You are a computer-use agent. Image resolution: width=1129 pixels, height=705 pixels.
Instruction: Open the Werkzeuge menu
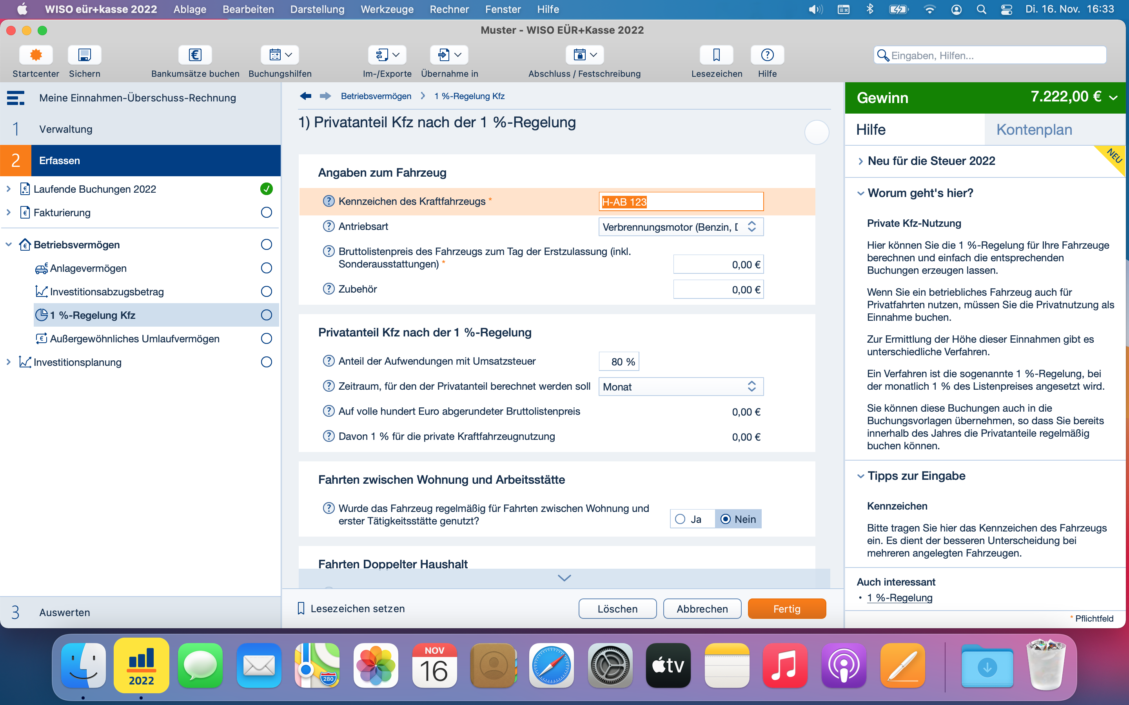point(387,9)
